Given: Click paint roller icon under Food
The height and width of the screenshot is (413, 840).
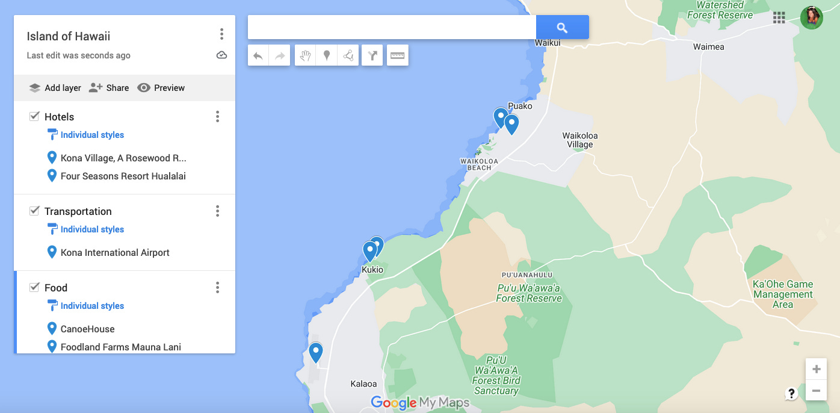Looking at the screenshot, I should click(x=52, y=306).
